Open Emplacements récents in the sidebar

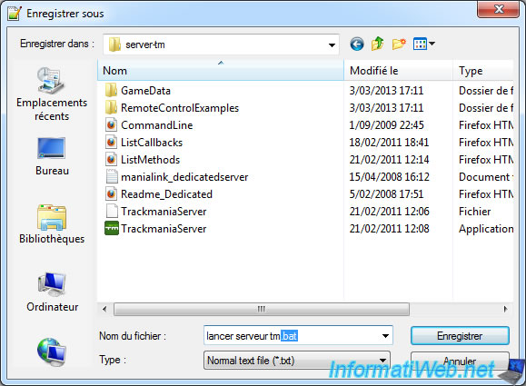click(x=51, y=94)
